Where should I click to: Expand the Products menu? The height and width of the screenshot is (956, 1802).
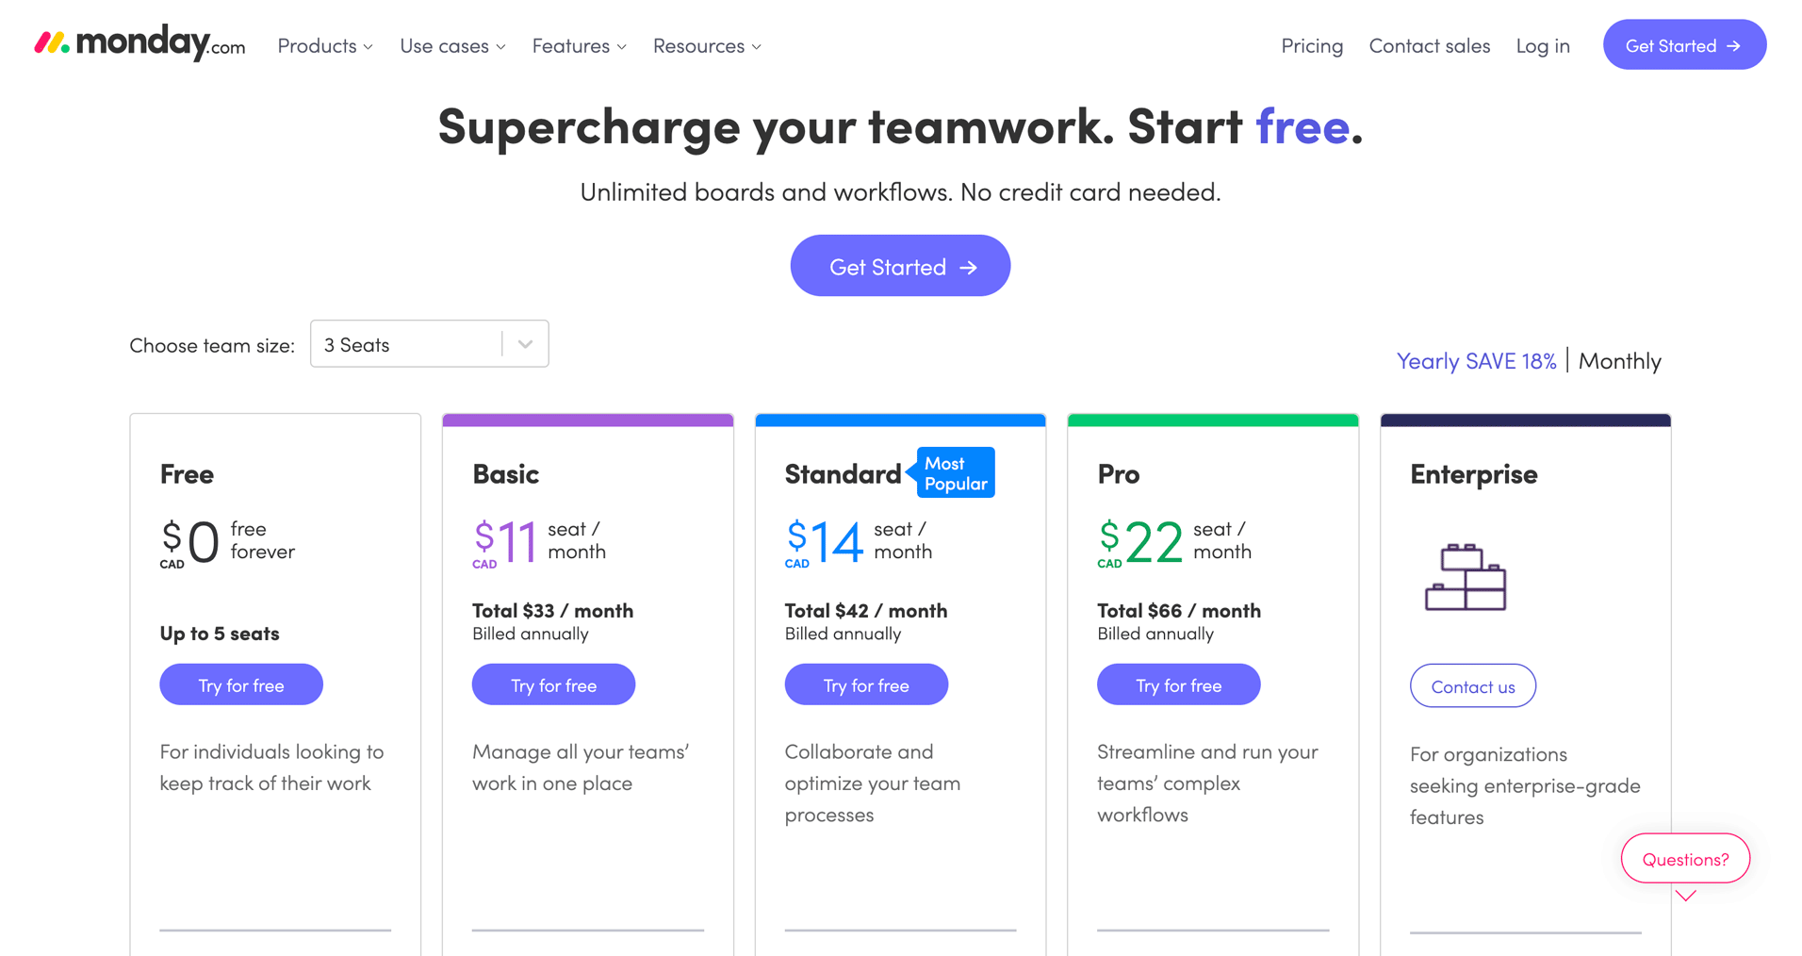325,46
